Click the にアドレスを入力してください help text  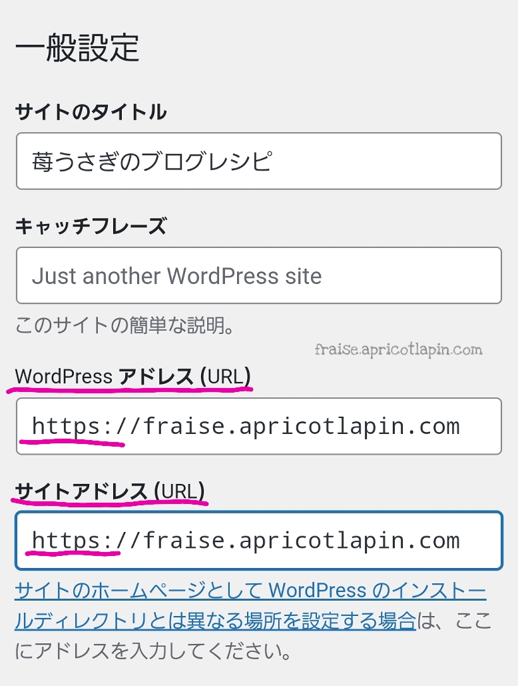tap(153, 651)
